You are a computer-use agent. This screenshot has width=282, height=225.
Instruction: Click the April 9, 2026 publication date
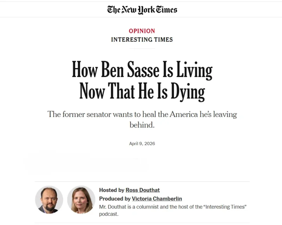click(142, 144)
